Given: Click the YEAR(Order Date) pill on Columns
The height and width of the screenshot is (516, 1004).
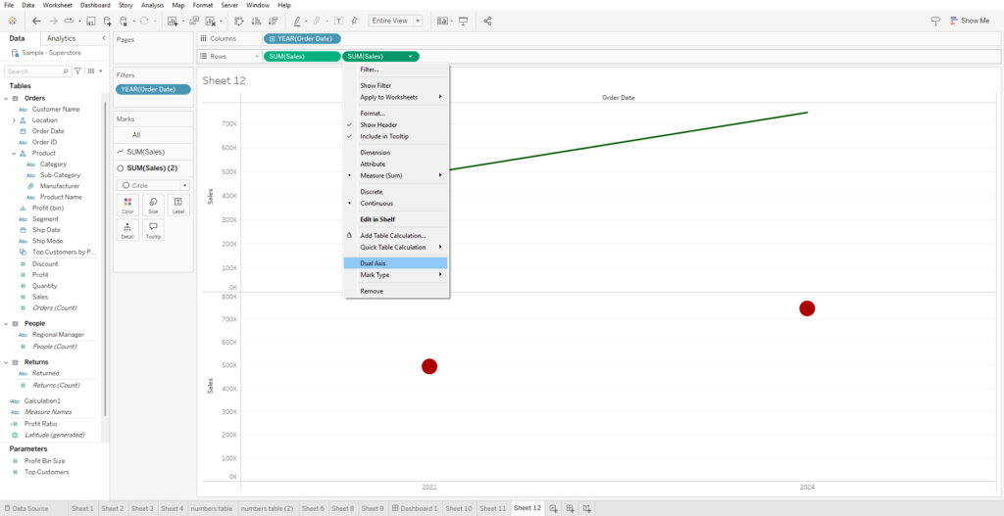Looking at the screenshot, I should click(x=302, y=38).
